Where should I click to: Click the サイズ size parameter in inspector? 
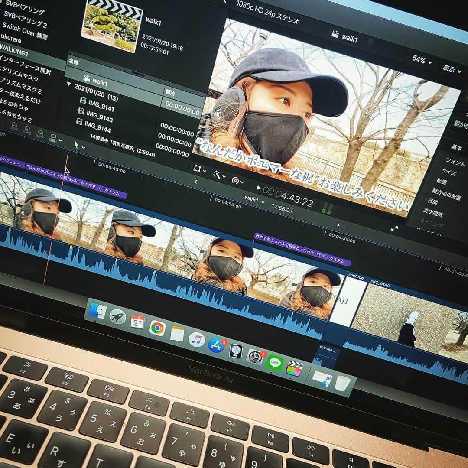(x=449, y=171)
